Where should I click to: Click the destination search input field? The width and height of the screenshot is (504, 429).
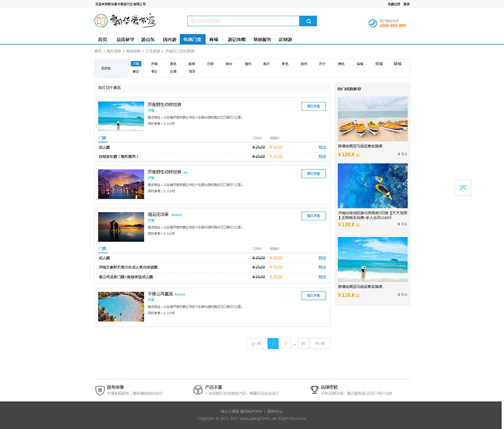(x=243, y=21)
